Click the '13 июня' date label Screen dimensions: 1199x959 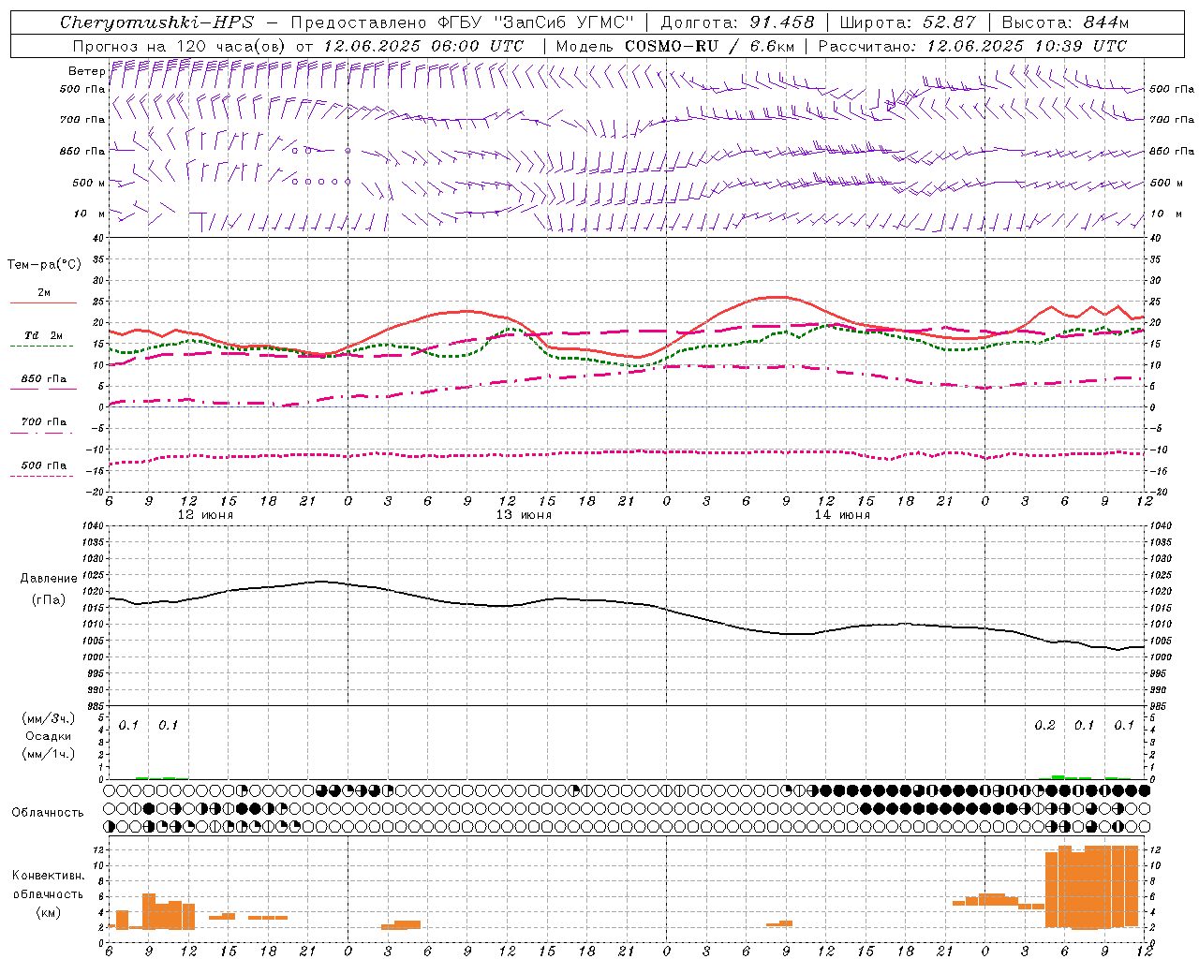pos(524,515)
